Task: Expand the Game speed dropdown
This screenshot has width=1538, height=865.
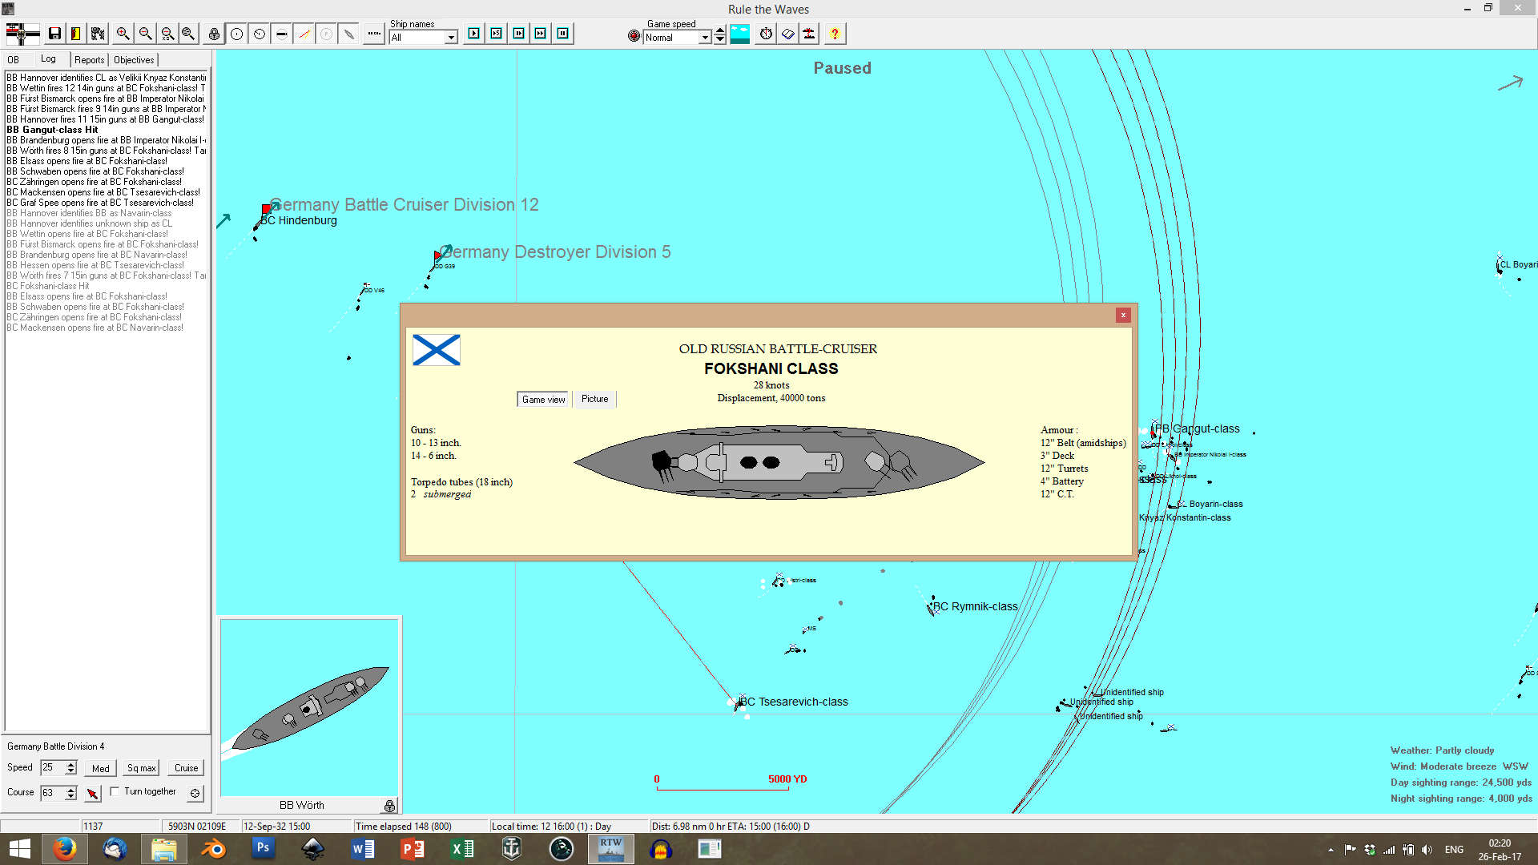Action: point(705,38)
